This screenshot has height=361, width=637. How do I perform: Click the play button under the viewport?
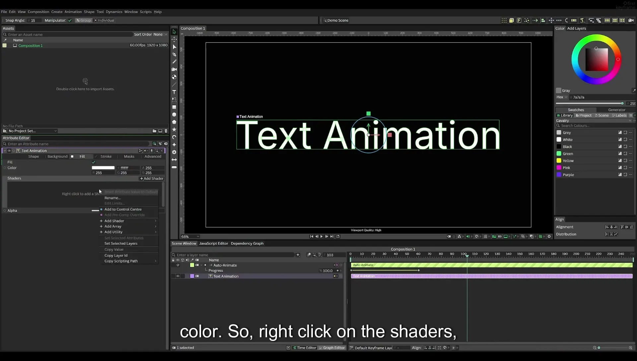(321, 237)
